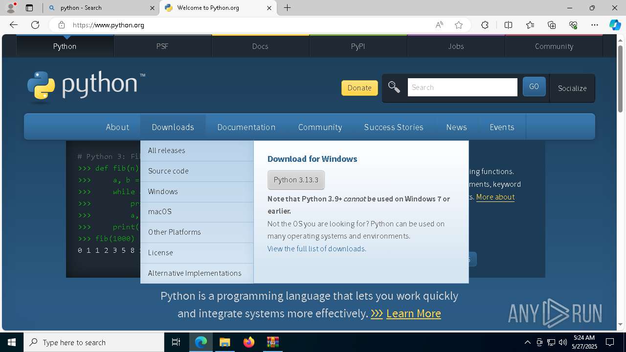Open the News navigation menu

pos(456,127)
